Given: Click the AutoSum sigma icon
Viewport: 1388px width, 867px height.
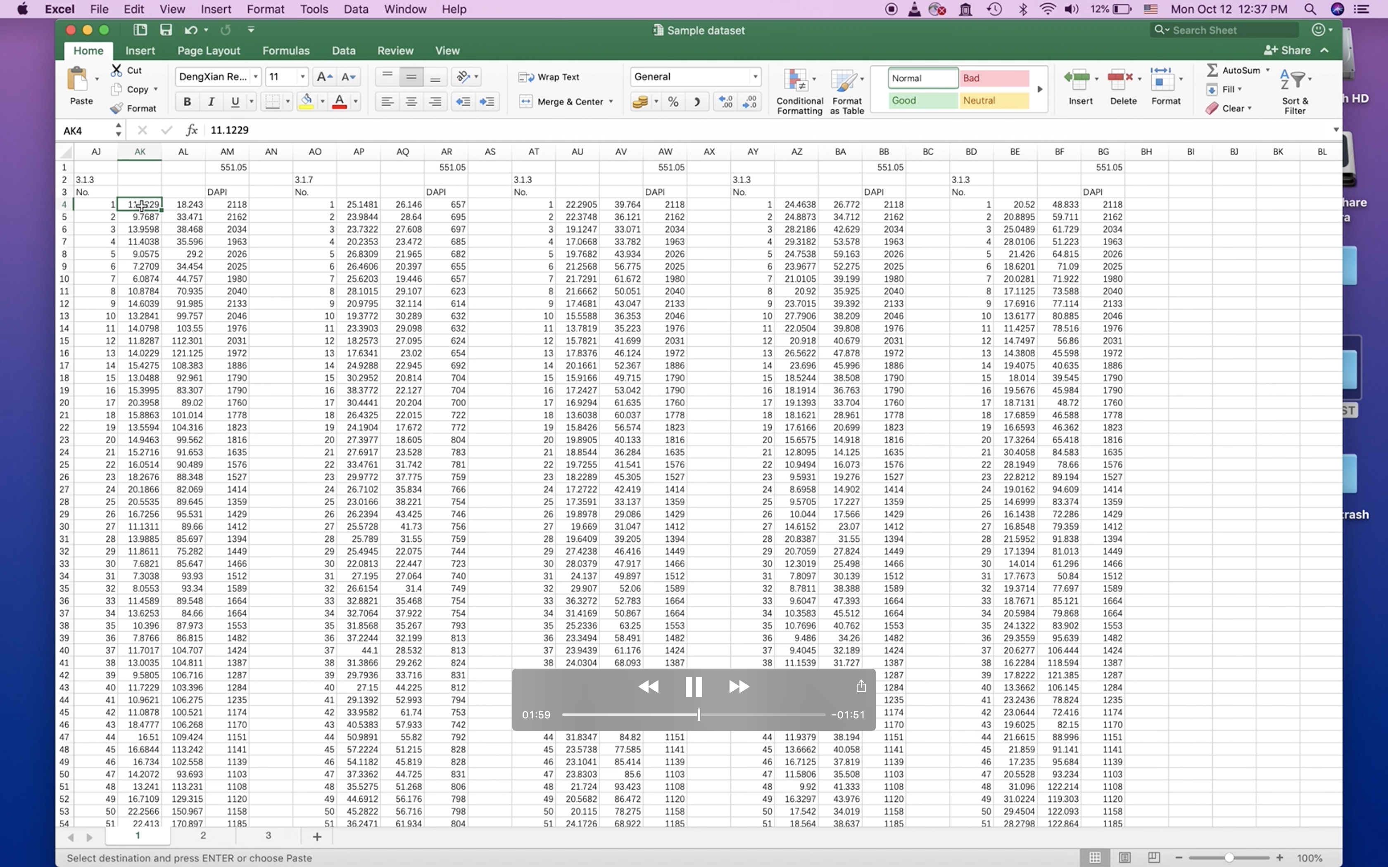Looking at the screenshot, I should pos(1212,70).
